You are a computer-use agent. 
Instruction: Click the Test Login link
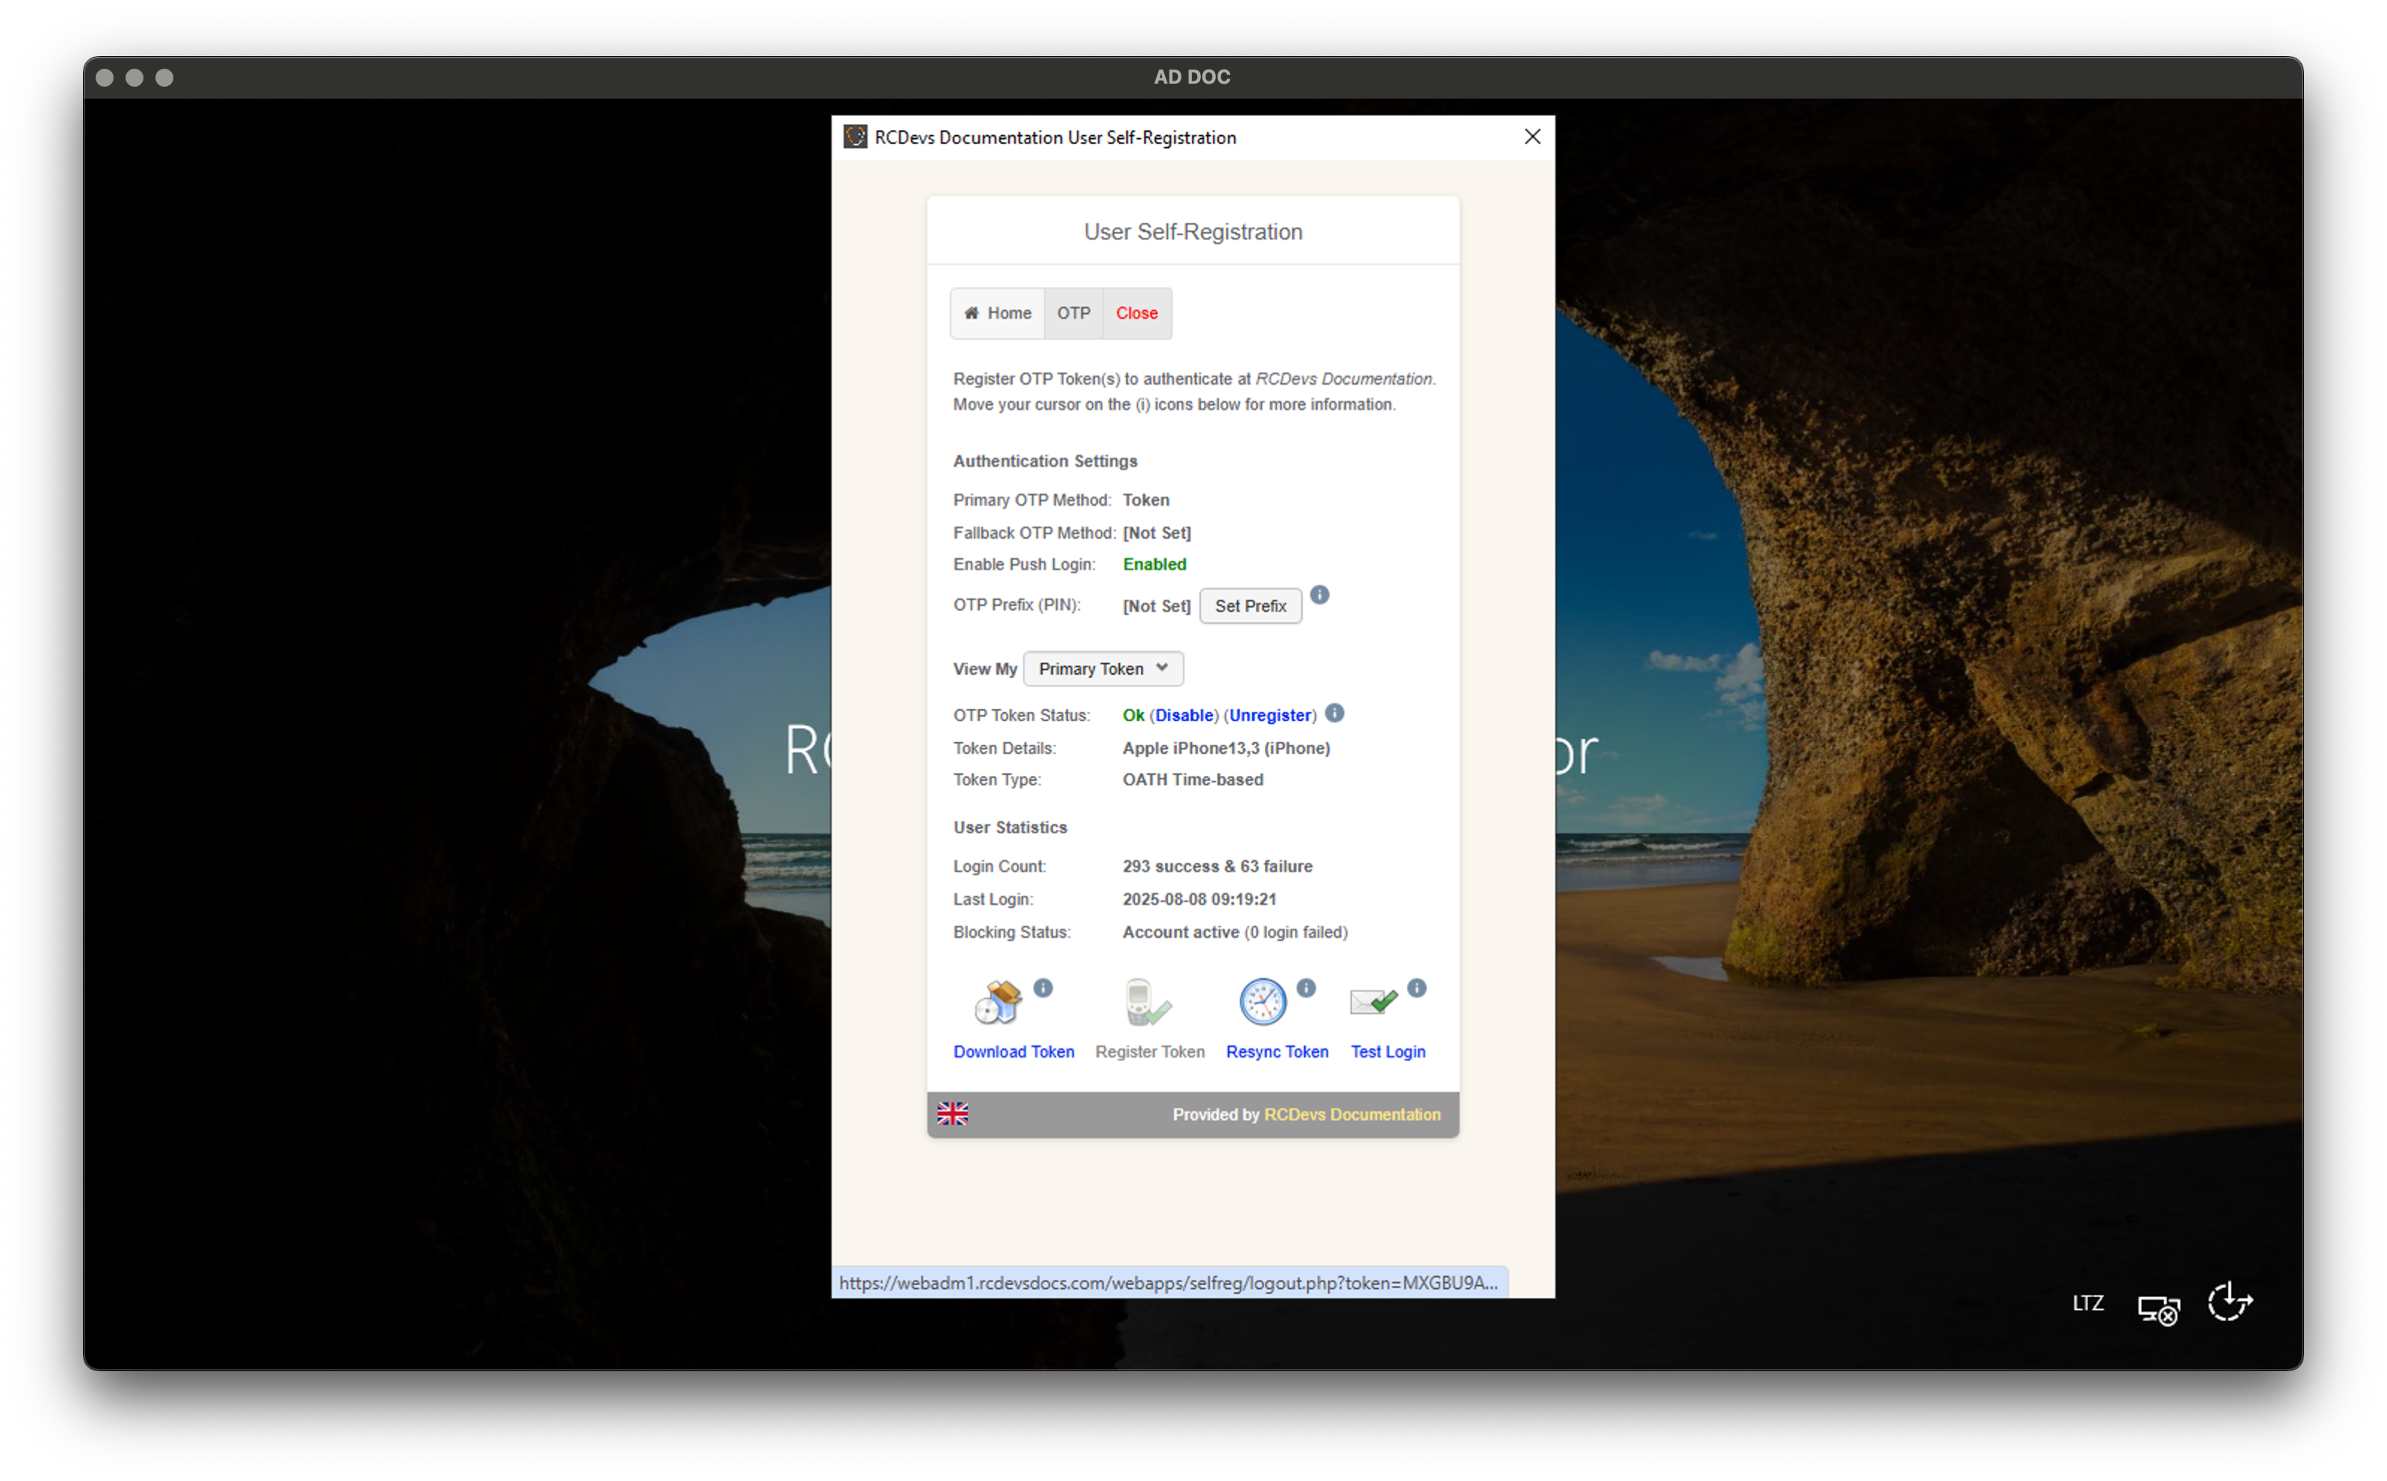point(1388,1052)
